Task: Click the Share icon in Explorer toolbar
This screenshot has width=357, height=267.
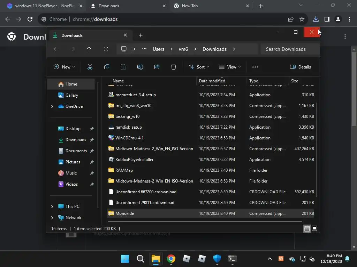Action: [157, 67]
